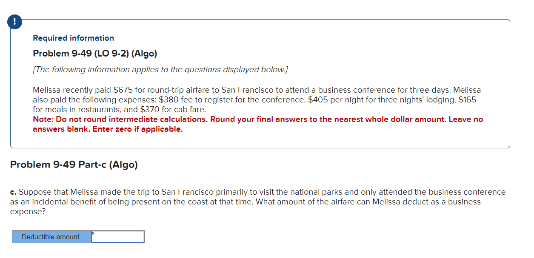
Task: Select the Deductible amount label cell
Action: [x=51, y=237]
